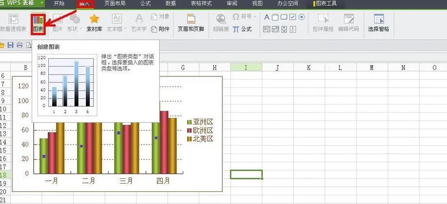
Task: Insert a 文本框 text box
Action: (117, 23)
